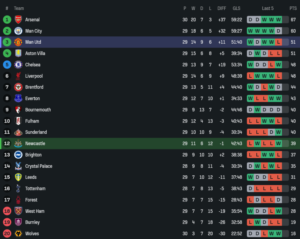The width and height of the screenshot is (300, 239).
Task: Click the Last 5 column header
Action: click(268, 8)
